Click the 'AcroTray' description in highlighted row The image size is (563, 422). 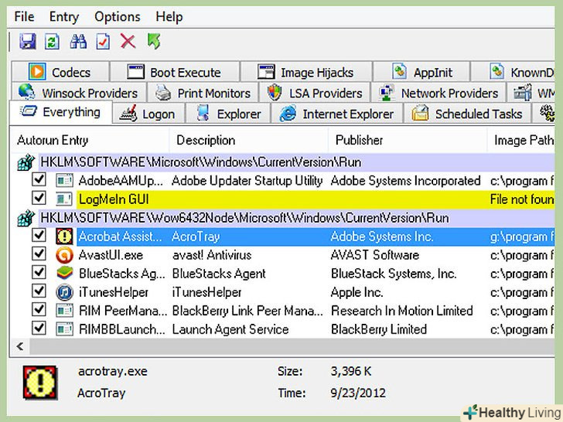pyautogui.click(x=196, y=237)
